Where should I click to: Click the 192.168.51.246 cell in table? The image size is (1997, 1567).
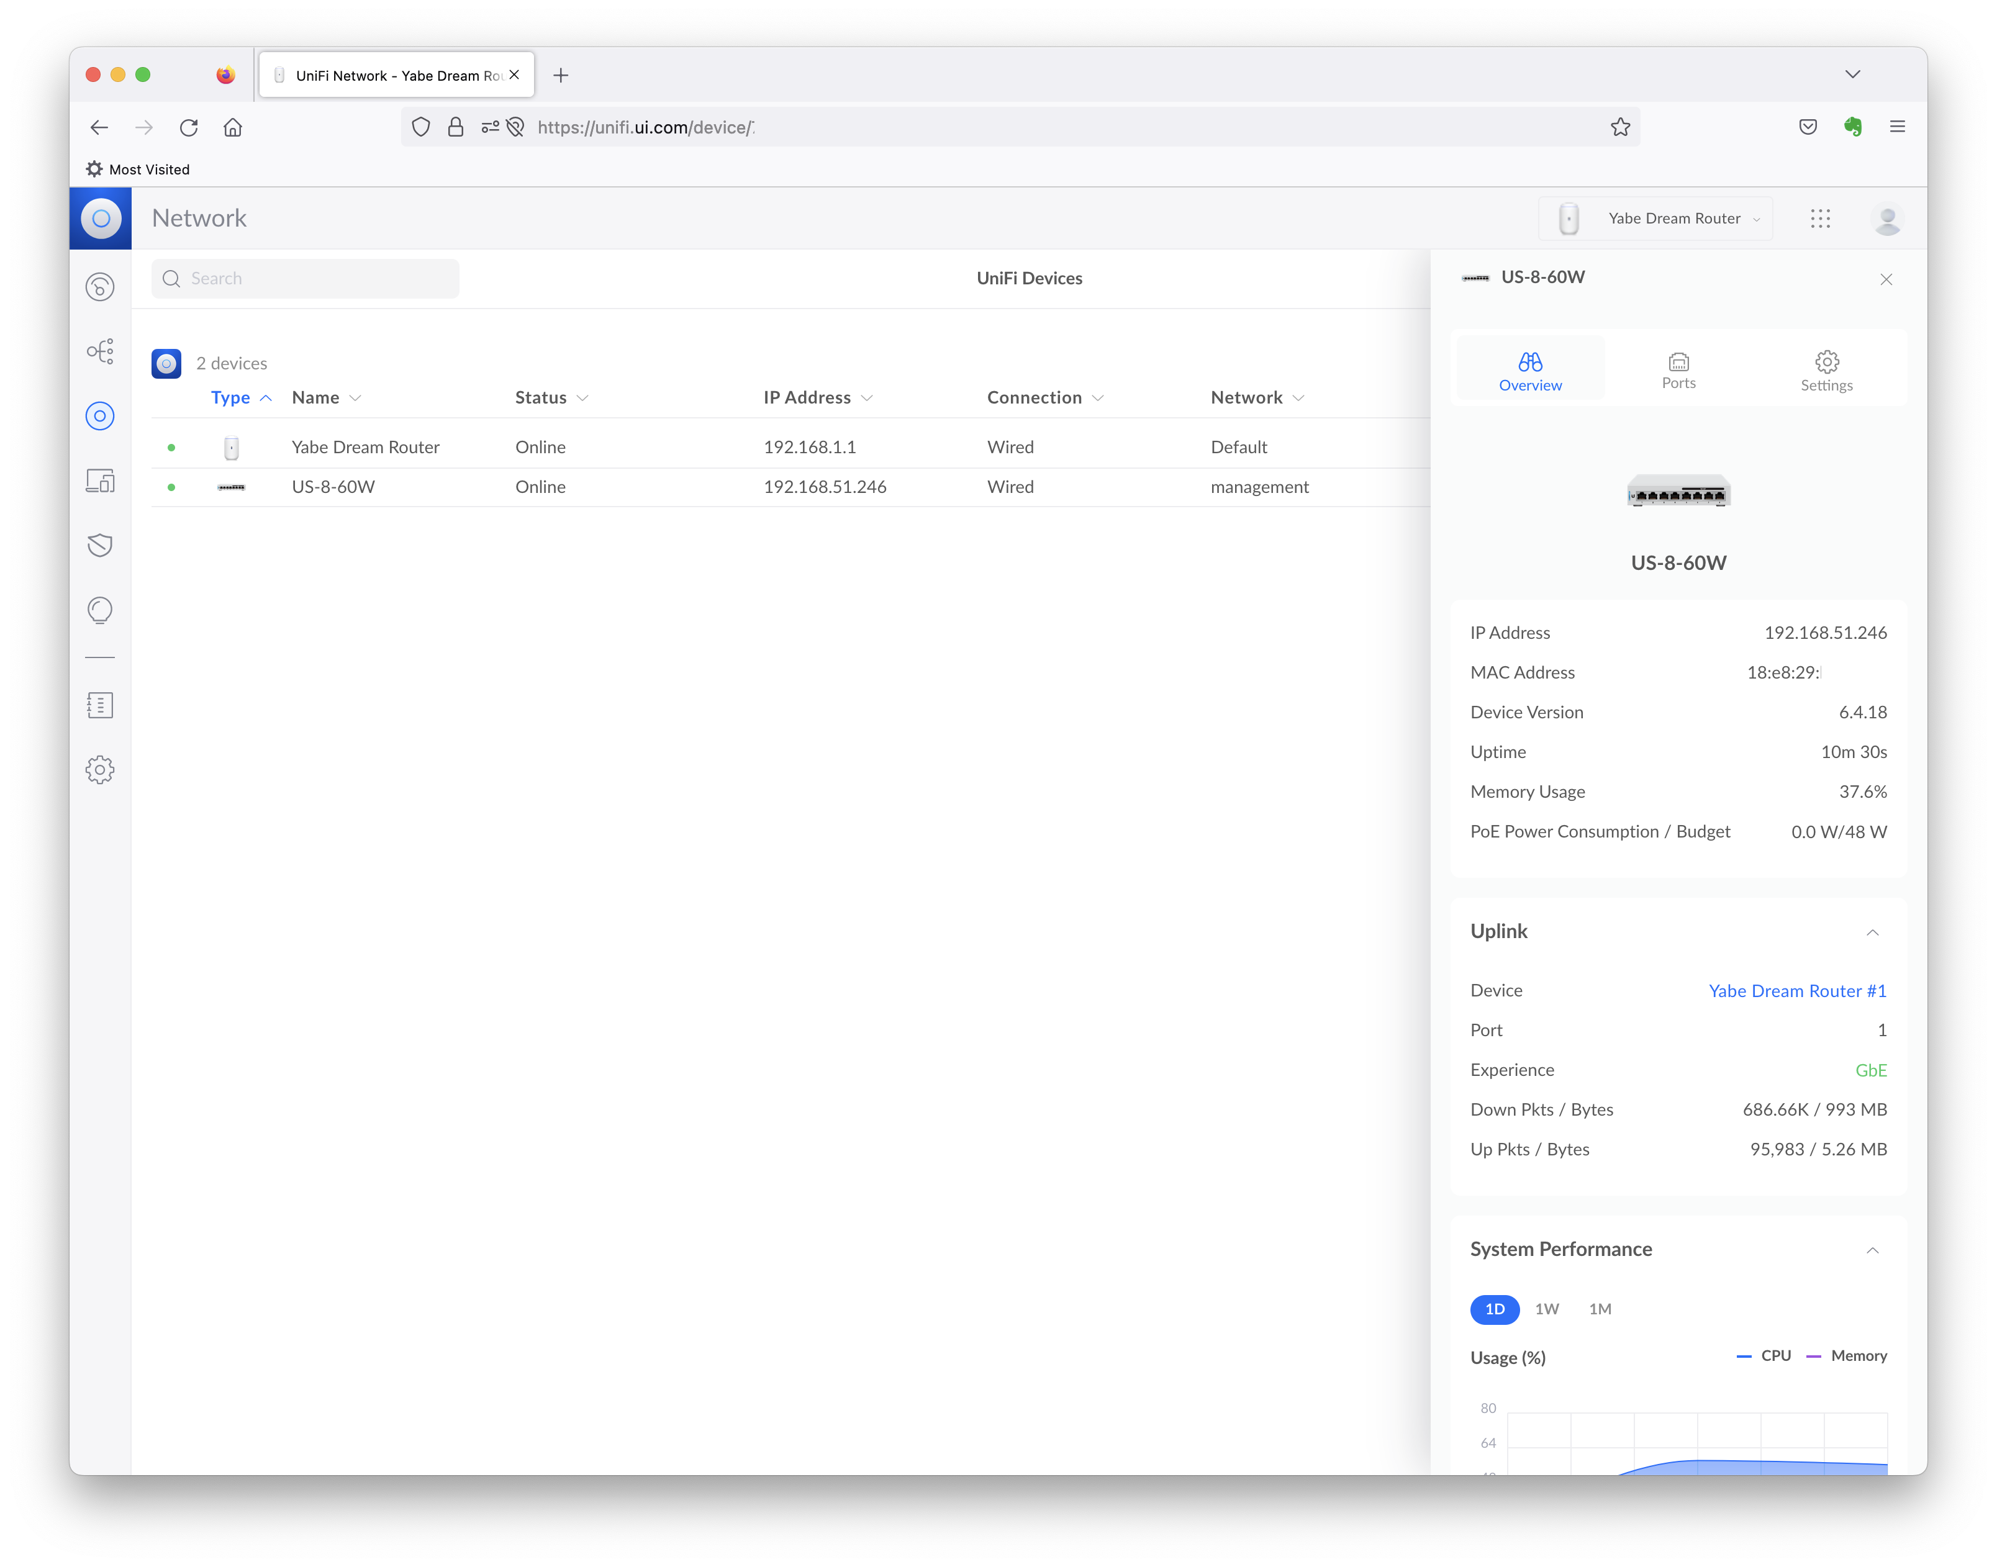click(x=824, y=487)
